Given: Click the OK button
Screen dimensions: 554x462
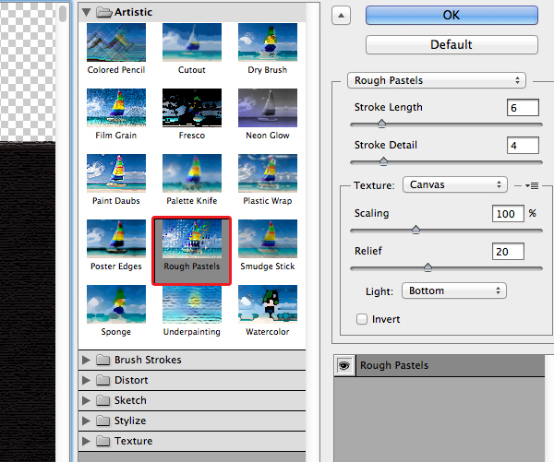Looking at the screenshot, I should [x=452, y=15].
